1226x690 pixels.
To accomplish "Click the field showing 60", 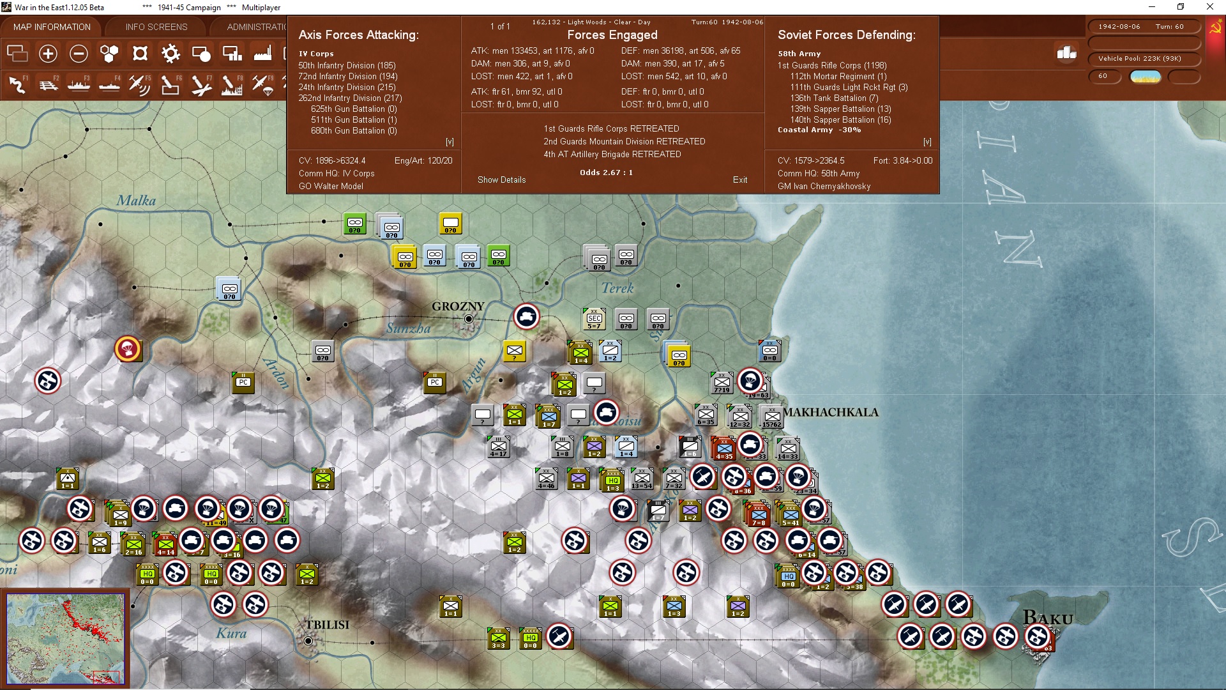I will (x=1104, y=76).
